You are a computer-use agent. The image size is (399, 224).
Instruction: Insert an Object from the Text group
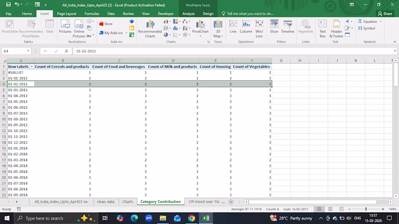[347, 35]
